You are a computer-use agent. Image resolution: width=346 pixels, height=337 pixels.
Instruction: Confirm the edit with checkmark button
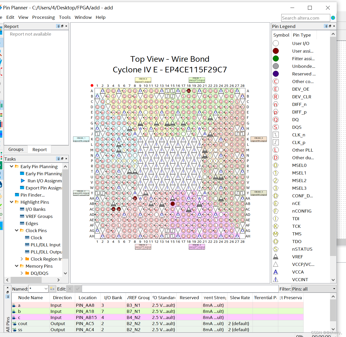[78, 289]
